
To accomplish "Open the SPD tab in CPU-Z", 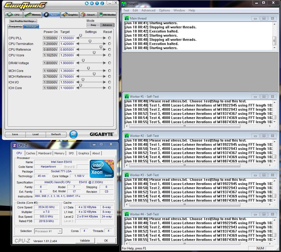I will click(71, 153).
